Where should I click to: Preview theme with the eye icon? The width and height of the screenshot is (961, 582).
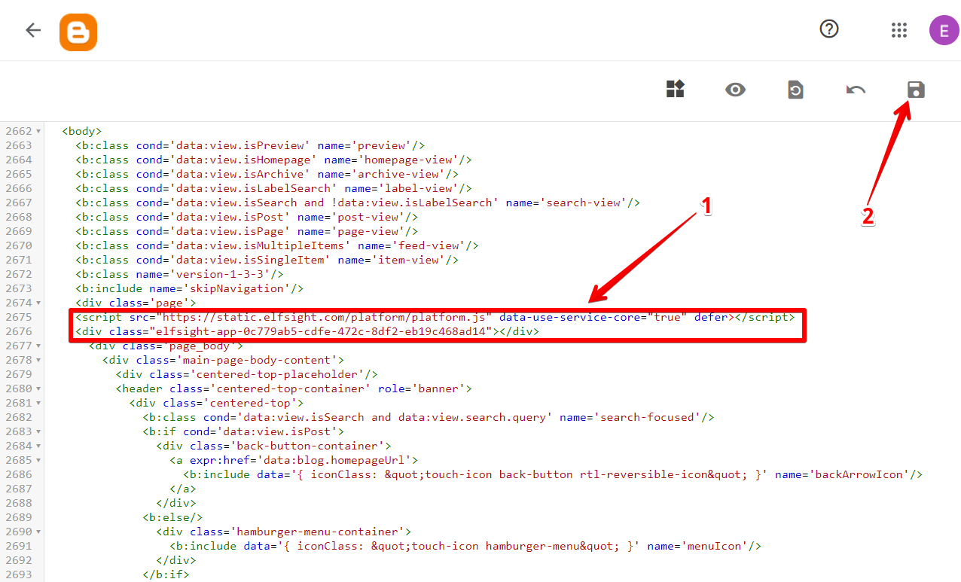(x=736, y=90)
